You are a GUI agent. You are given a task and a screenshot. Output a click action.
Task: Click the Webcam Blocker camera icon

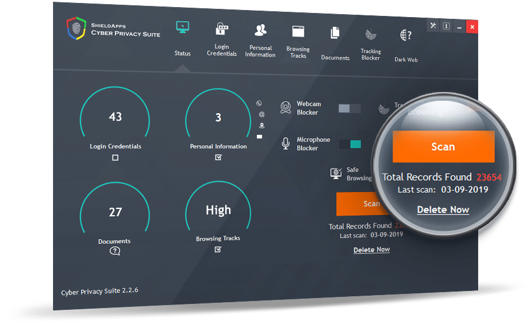(286, 108)
